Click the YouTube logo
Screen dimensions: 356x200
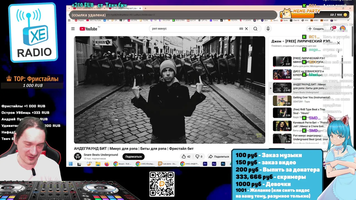click(x=88, y=29)
